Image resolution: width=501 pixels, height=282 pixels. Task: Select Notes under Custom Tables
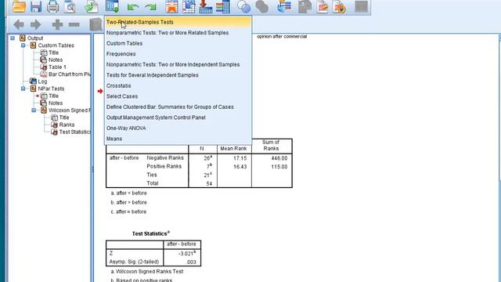click(x=56, y=60)
